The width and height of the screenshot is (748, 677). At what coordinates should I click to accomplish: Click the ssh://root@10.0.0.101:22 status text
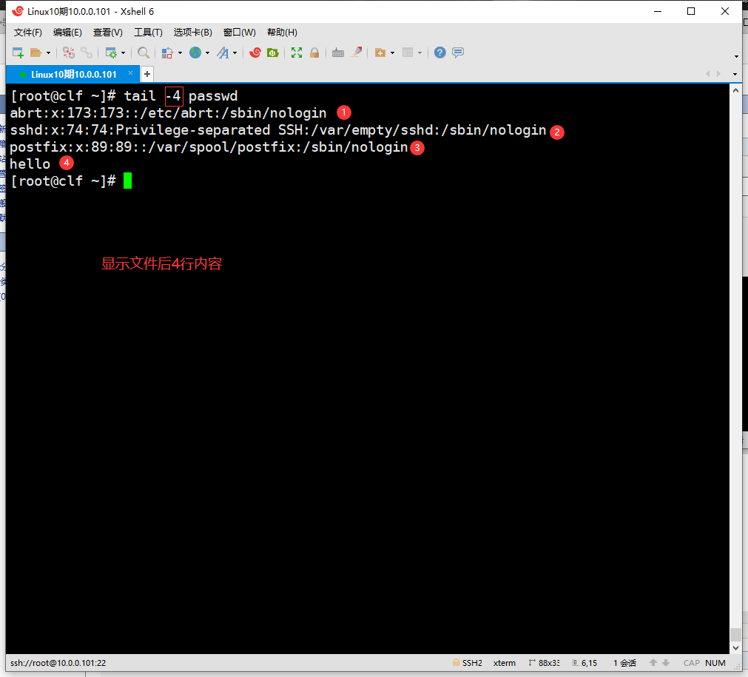tap(58, 663)
